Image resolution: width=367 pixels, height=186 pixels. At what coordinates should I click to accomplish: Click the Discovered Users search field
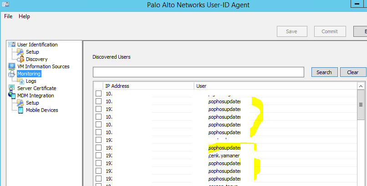198,72
